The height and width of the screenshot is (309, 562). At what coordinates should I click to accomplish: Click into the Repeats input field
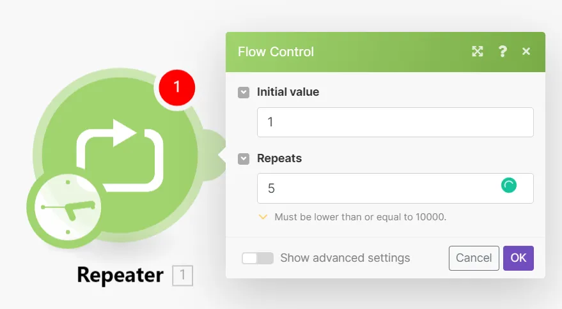(377, 188)
